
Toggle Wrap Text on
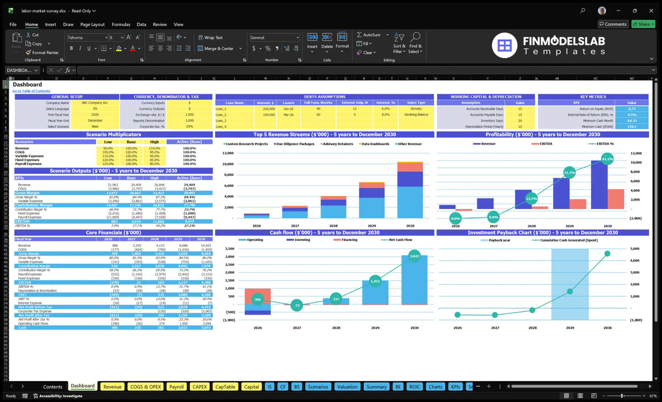tap(210, 37)
